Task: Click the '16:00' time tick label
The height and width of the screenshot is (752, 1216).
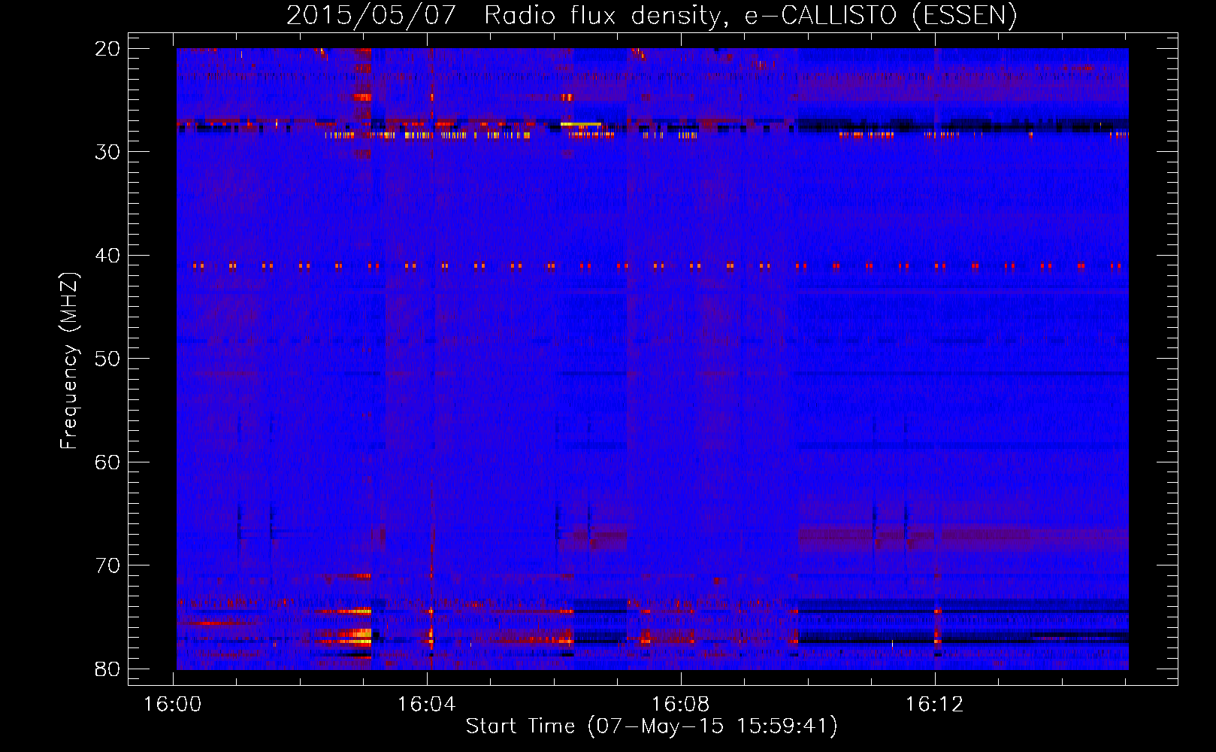Action: pos(173,705)
